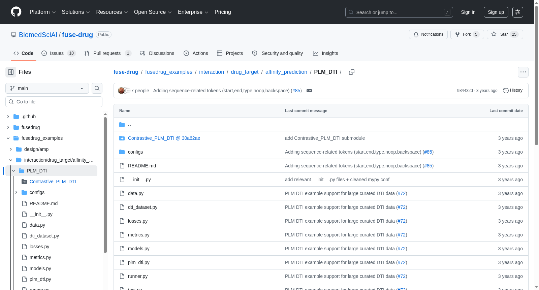
Task: Focus the Go to file input
Action: 54,102
